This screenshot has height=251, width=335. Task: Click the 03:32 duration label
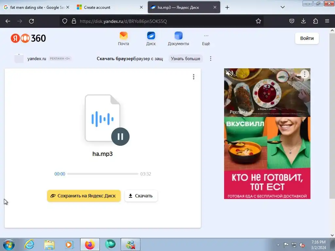(146, 174)
